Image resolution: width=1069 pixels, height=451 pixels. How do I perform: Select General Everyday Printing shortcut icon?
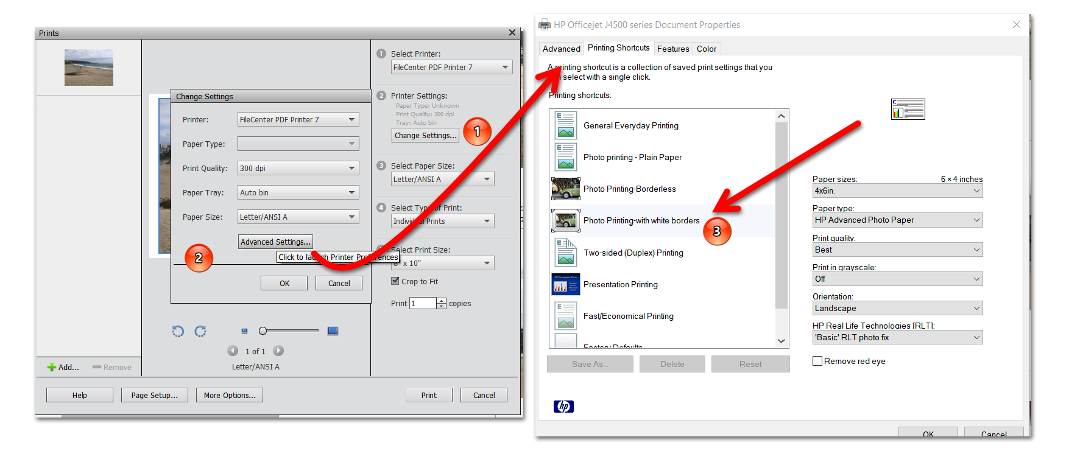pos(566,125)
